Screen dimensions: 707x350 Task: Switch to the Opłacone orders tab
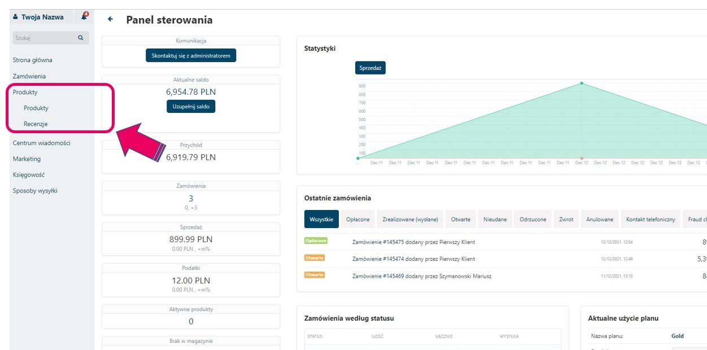(x=358, y=220)
